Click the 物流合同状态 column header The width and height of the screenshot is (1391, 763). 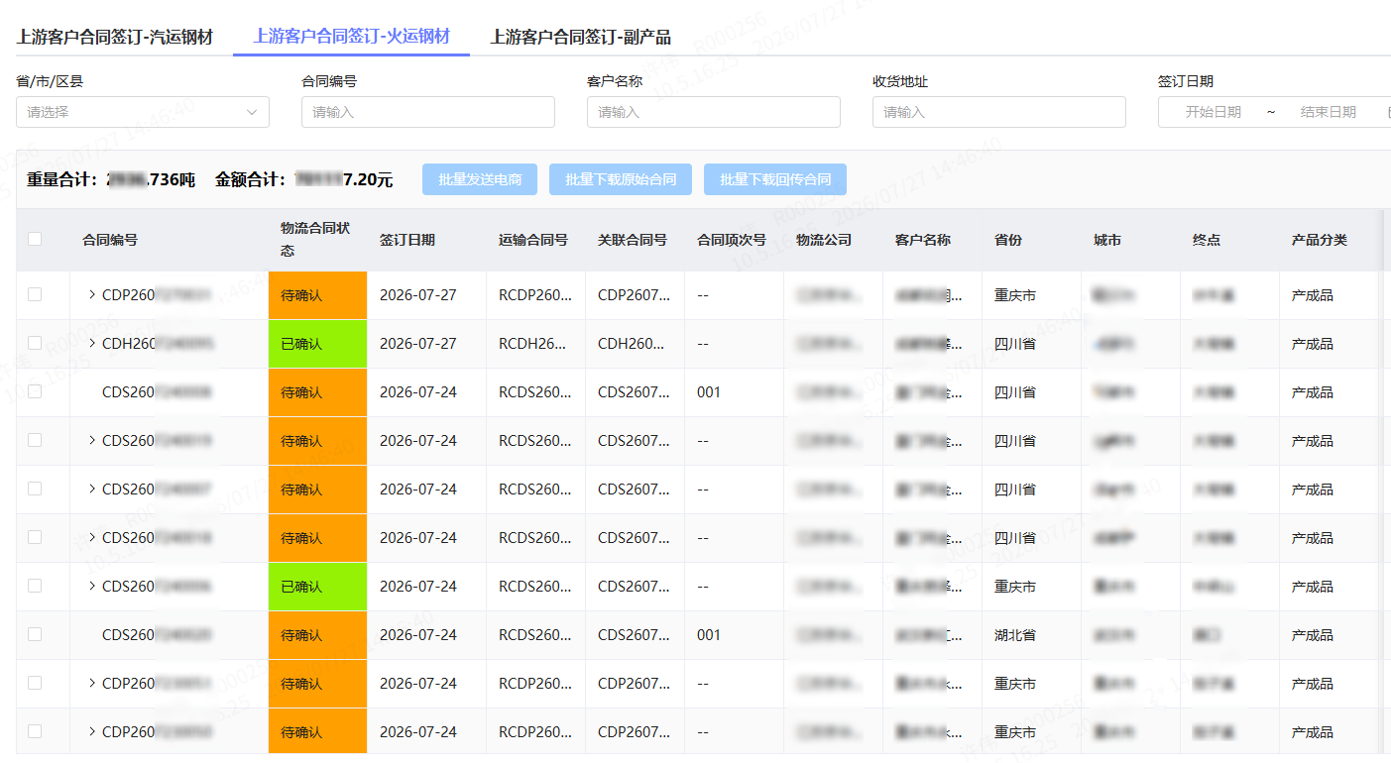[315, 239]
